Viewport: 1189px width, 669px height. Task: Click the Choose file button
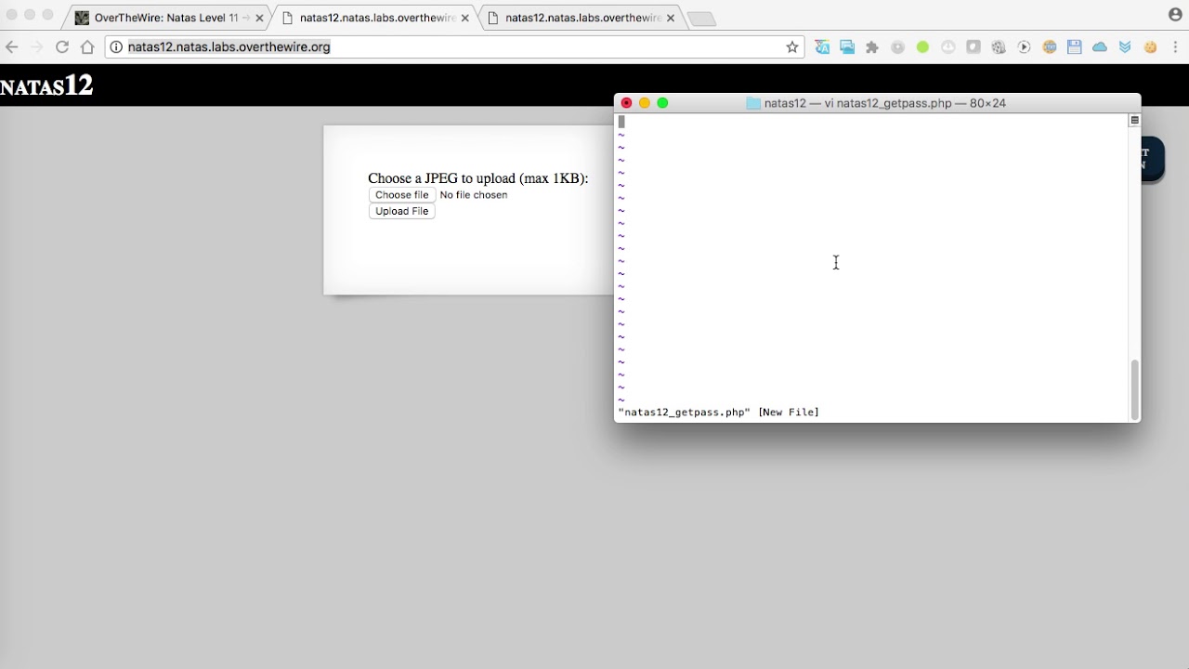pos(402,195)
